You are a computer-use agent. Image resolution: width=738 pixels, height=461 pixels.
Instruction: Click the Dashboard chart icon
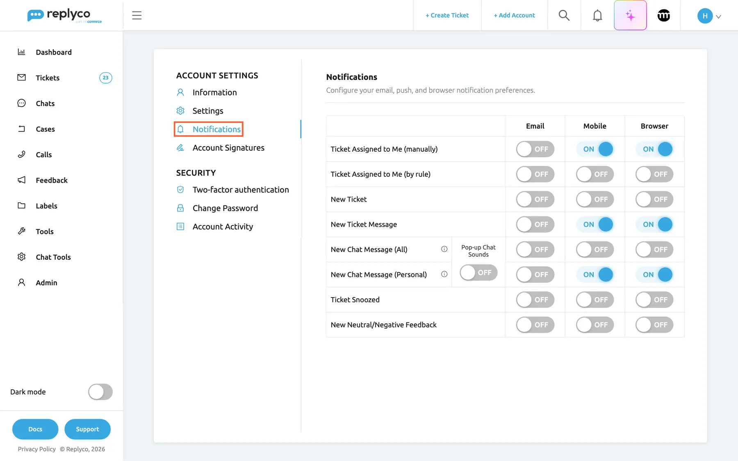click(21, 52)
